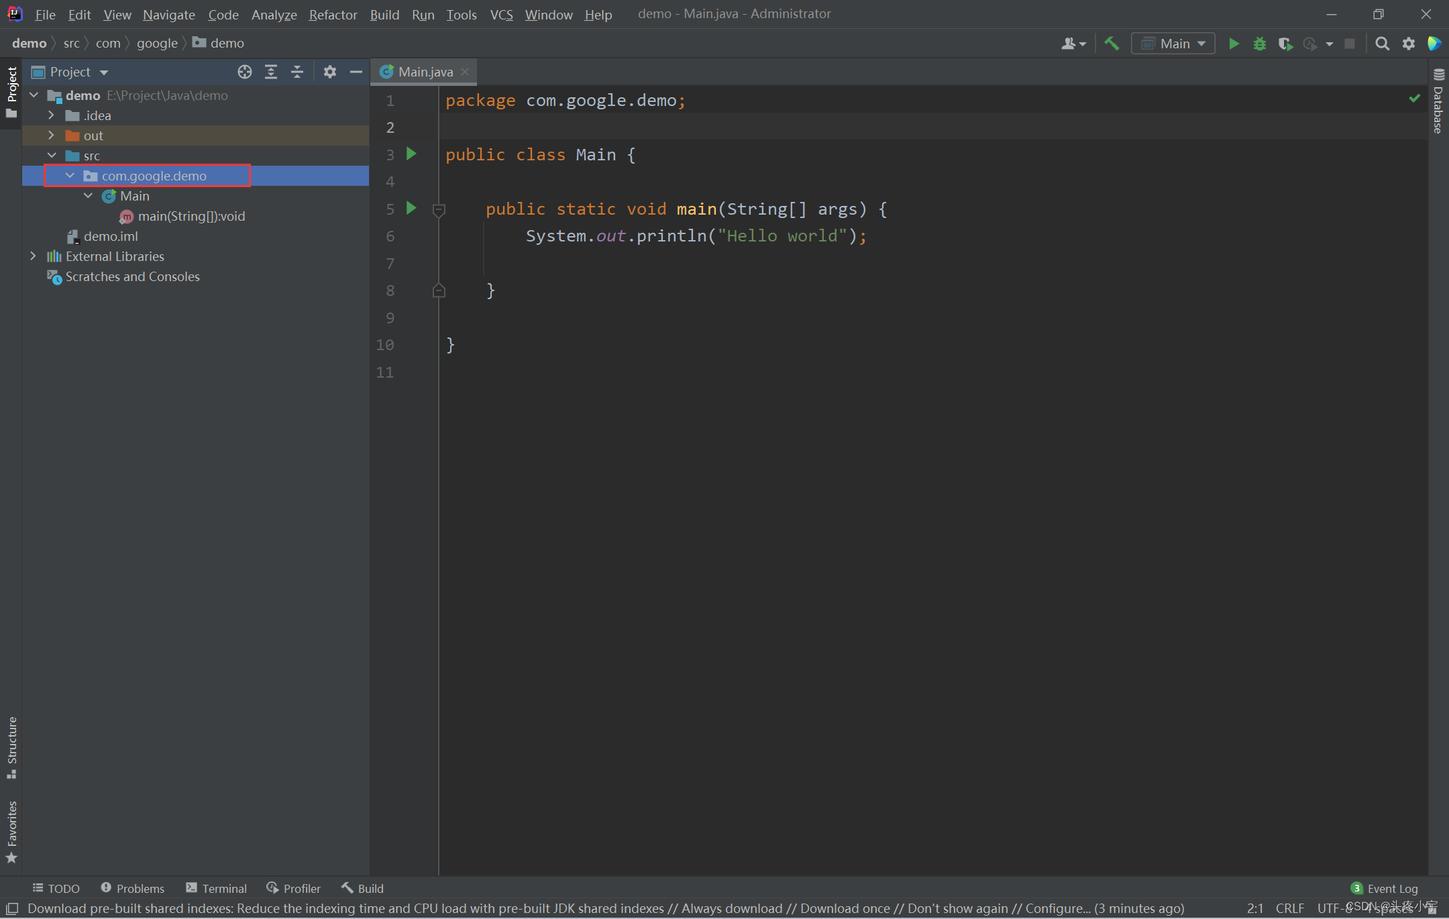
Task: Click Select Opened File crosshair icon
Action: pyautogui.click(x=245, y=72)
